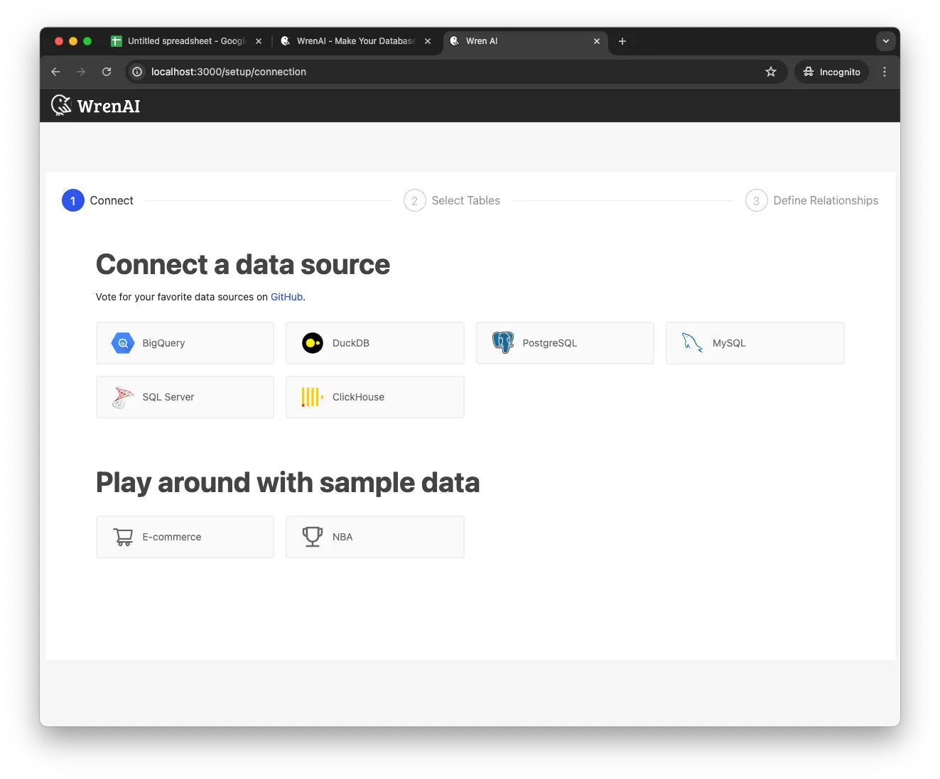This screenshot has width=940, height=779.
Task: Choose DuckDB data source
Action: (375, 343)
